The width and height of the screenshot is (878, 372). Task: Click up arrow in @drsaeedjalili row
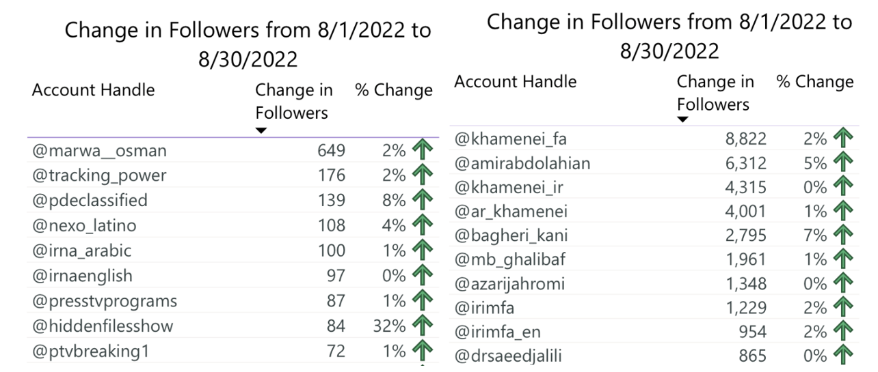(844, 356)
